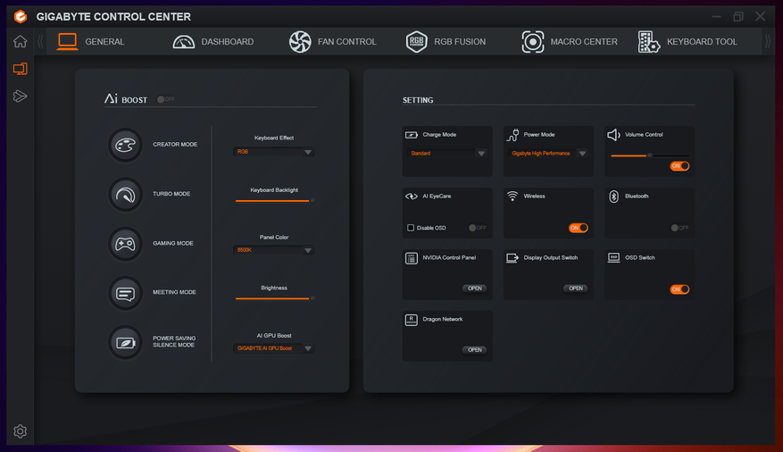Image resolution: width=783 pixels, height=452 pixels.
Task: Switch to the Macro Center tab
Action: point(584,42)
